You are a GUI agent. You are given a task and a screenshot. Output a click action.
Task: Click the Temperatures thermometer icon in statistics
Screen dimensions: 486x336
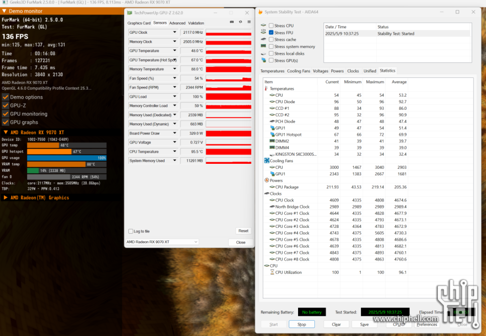coord(266,88)
